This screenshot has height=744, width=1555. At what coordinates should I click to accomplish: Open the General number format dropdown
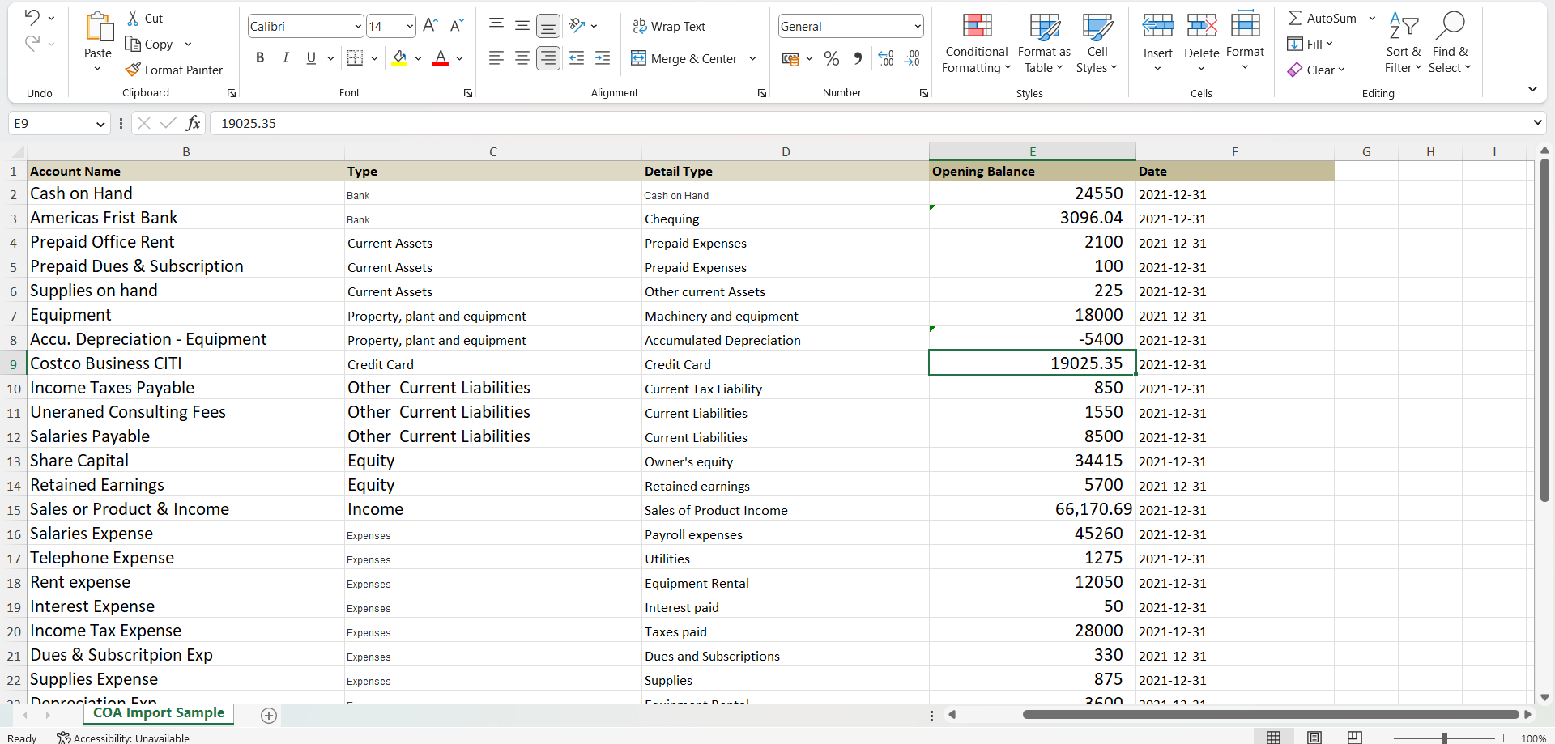[917, 27]
